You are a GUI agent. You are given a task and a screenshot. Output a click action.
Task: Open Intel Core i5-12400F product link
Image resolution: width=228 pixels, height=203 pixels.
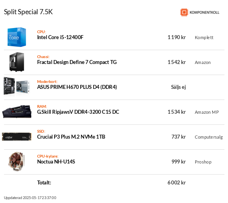point(60,38)
